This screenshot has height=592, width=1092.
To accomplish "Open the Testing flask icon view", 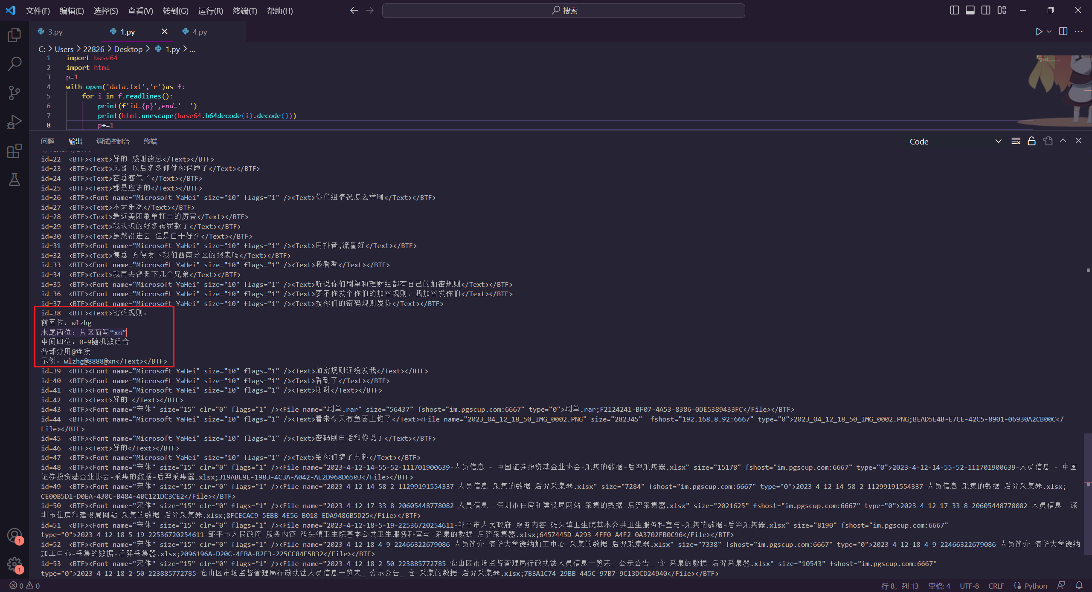I will [x=15, y=179].
